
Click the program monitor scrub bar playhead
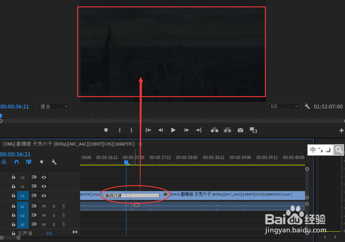pyautogui.click(x=1, y=116)
